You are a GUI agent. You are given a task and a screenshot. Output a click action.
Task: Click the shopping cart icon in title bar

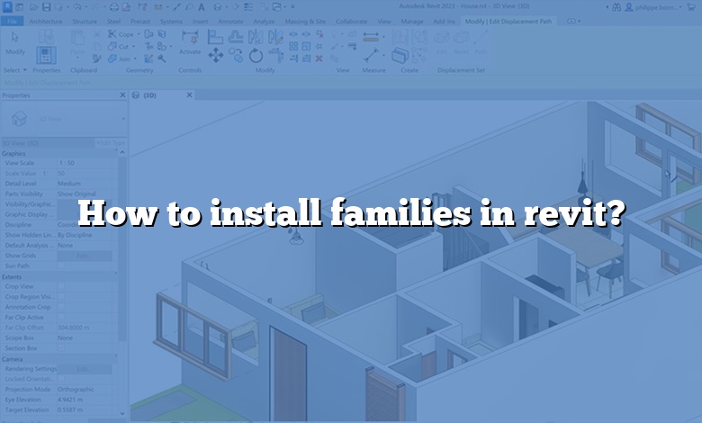point(691,7)
